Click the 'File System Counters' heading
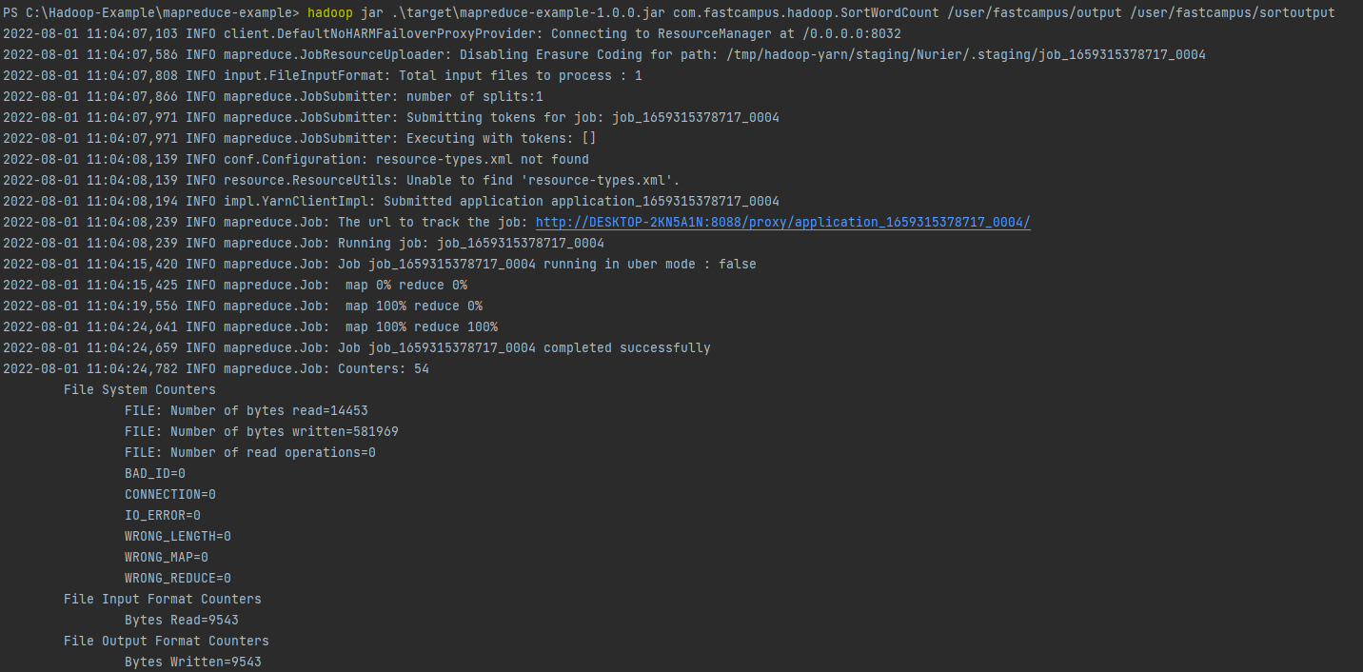The width and height of the screenshot is (1363, 672). click(140, 389)
